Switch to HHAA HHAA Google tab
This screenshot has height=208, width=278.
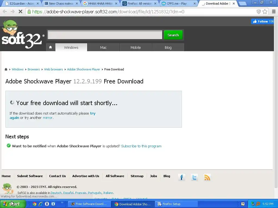click(x=100, y=4)
